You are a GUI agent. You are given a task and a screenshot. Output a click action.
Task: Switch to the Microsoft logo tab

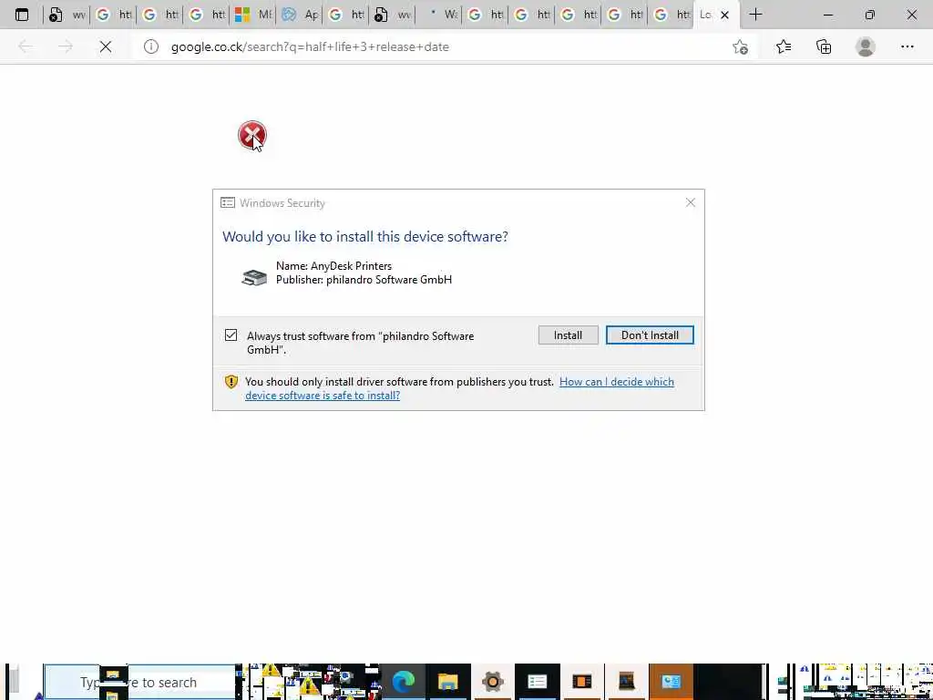251,15
